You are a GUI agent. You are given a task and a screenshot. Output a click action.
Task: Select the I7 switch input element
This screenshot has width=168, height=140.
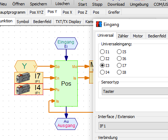(29, 78)
